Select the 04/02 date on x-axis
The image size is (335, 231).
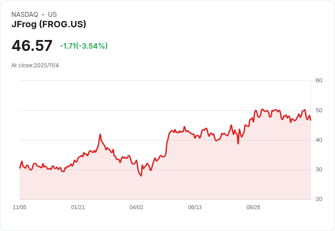coord(136,207)
